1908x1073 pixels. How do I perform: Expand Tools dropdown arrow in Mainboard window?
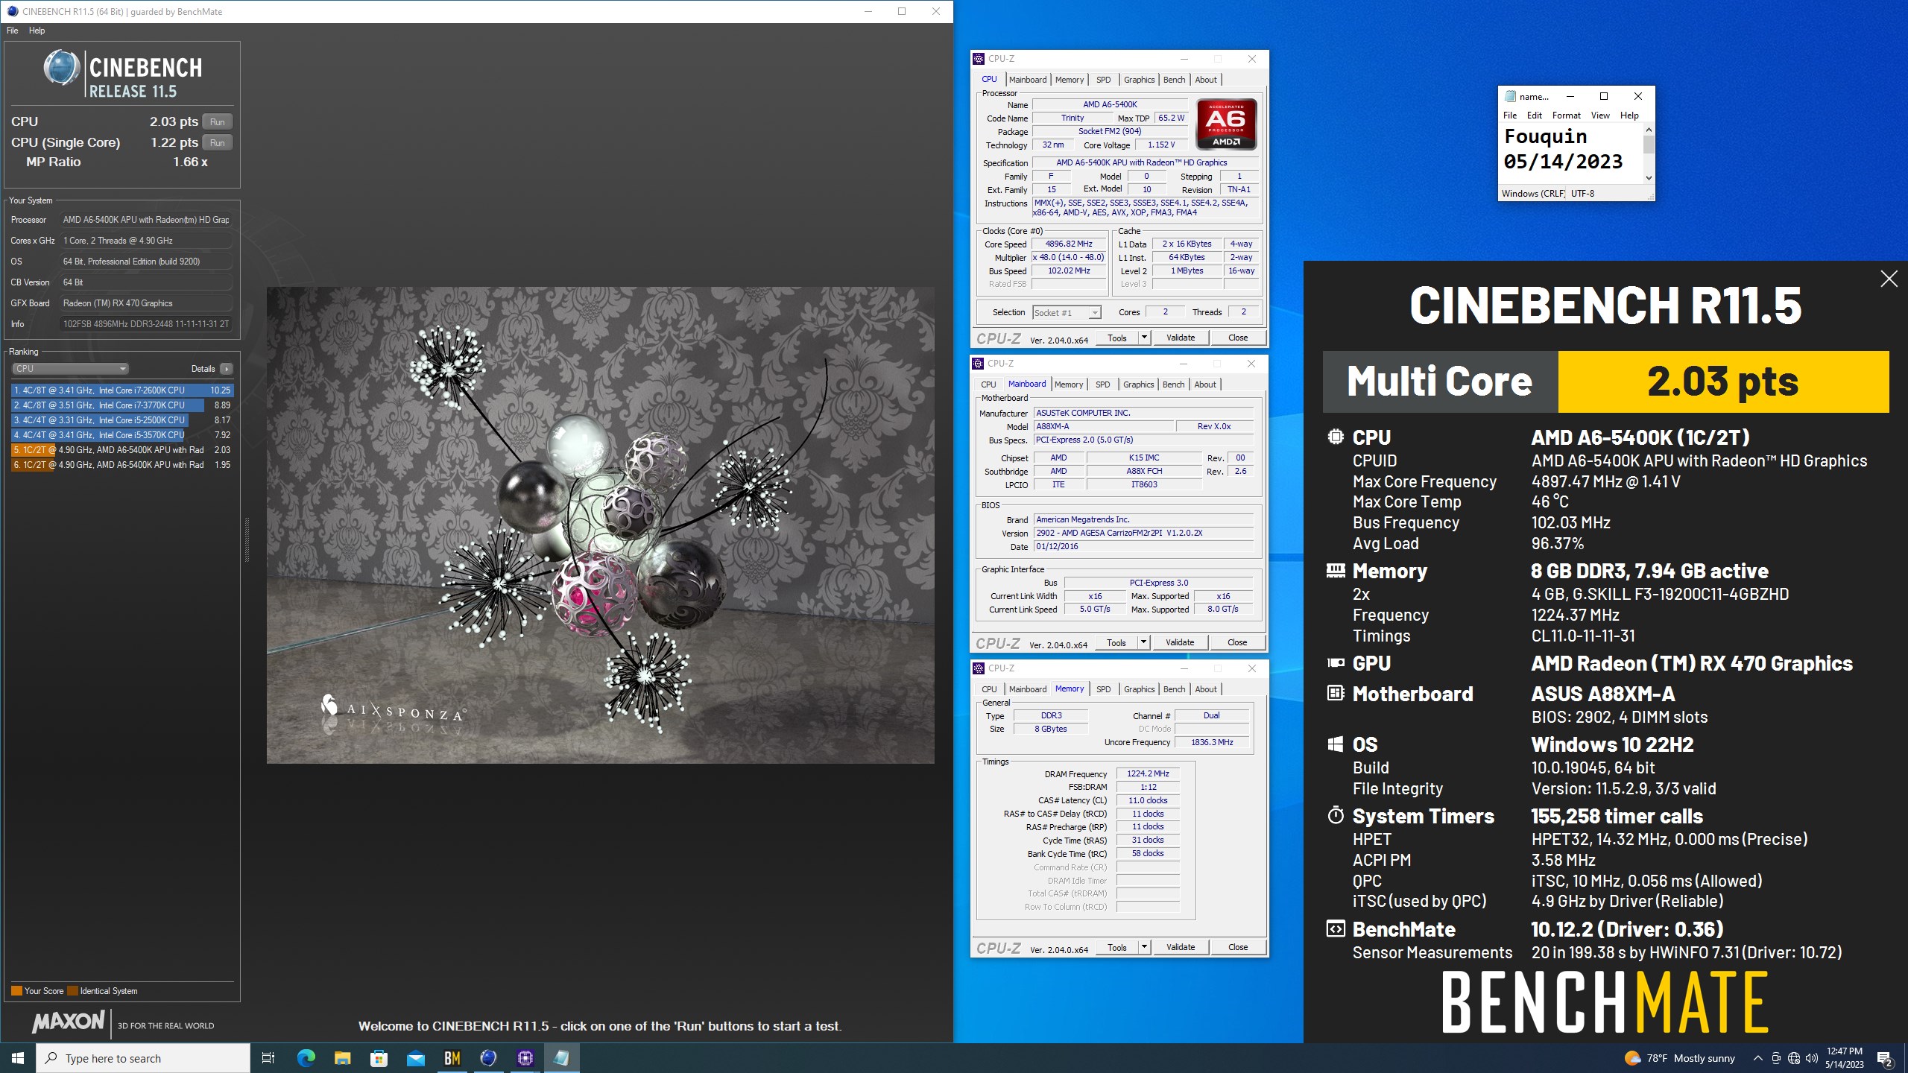coord(1143,643)
